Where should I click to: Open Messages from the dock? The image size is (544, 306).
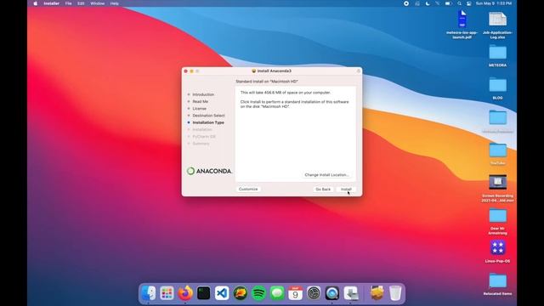(x=277, y=293)
